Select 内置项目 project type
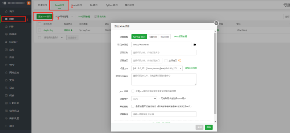This screenshot has width=290, height=133. (x=153, y=37)
